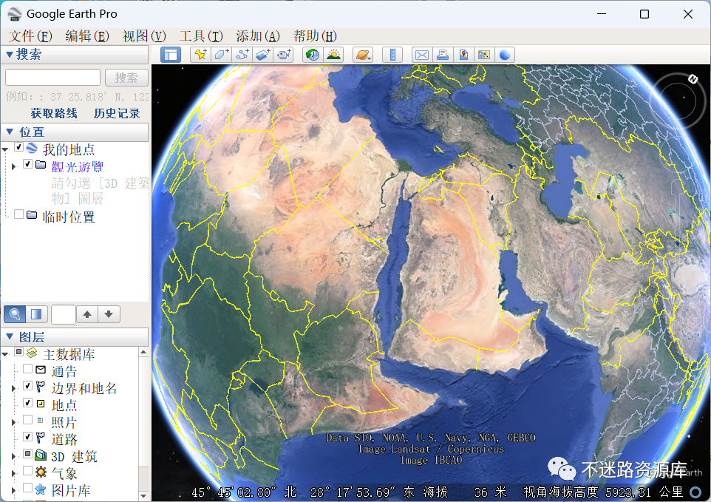Image resolution: width=711 pixels, height=502 pixels.
Task: Print the current view
Action: click(x=443, y=55)
